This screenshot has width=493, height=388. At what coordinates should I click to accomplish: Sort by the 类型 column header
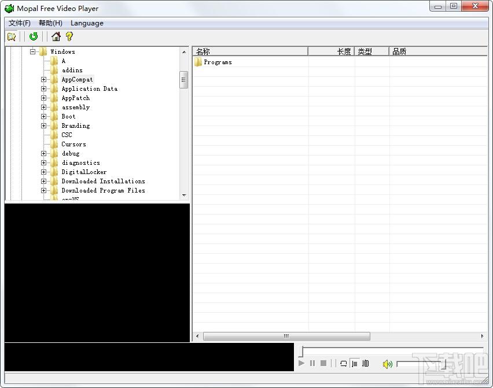pos(372,51)
